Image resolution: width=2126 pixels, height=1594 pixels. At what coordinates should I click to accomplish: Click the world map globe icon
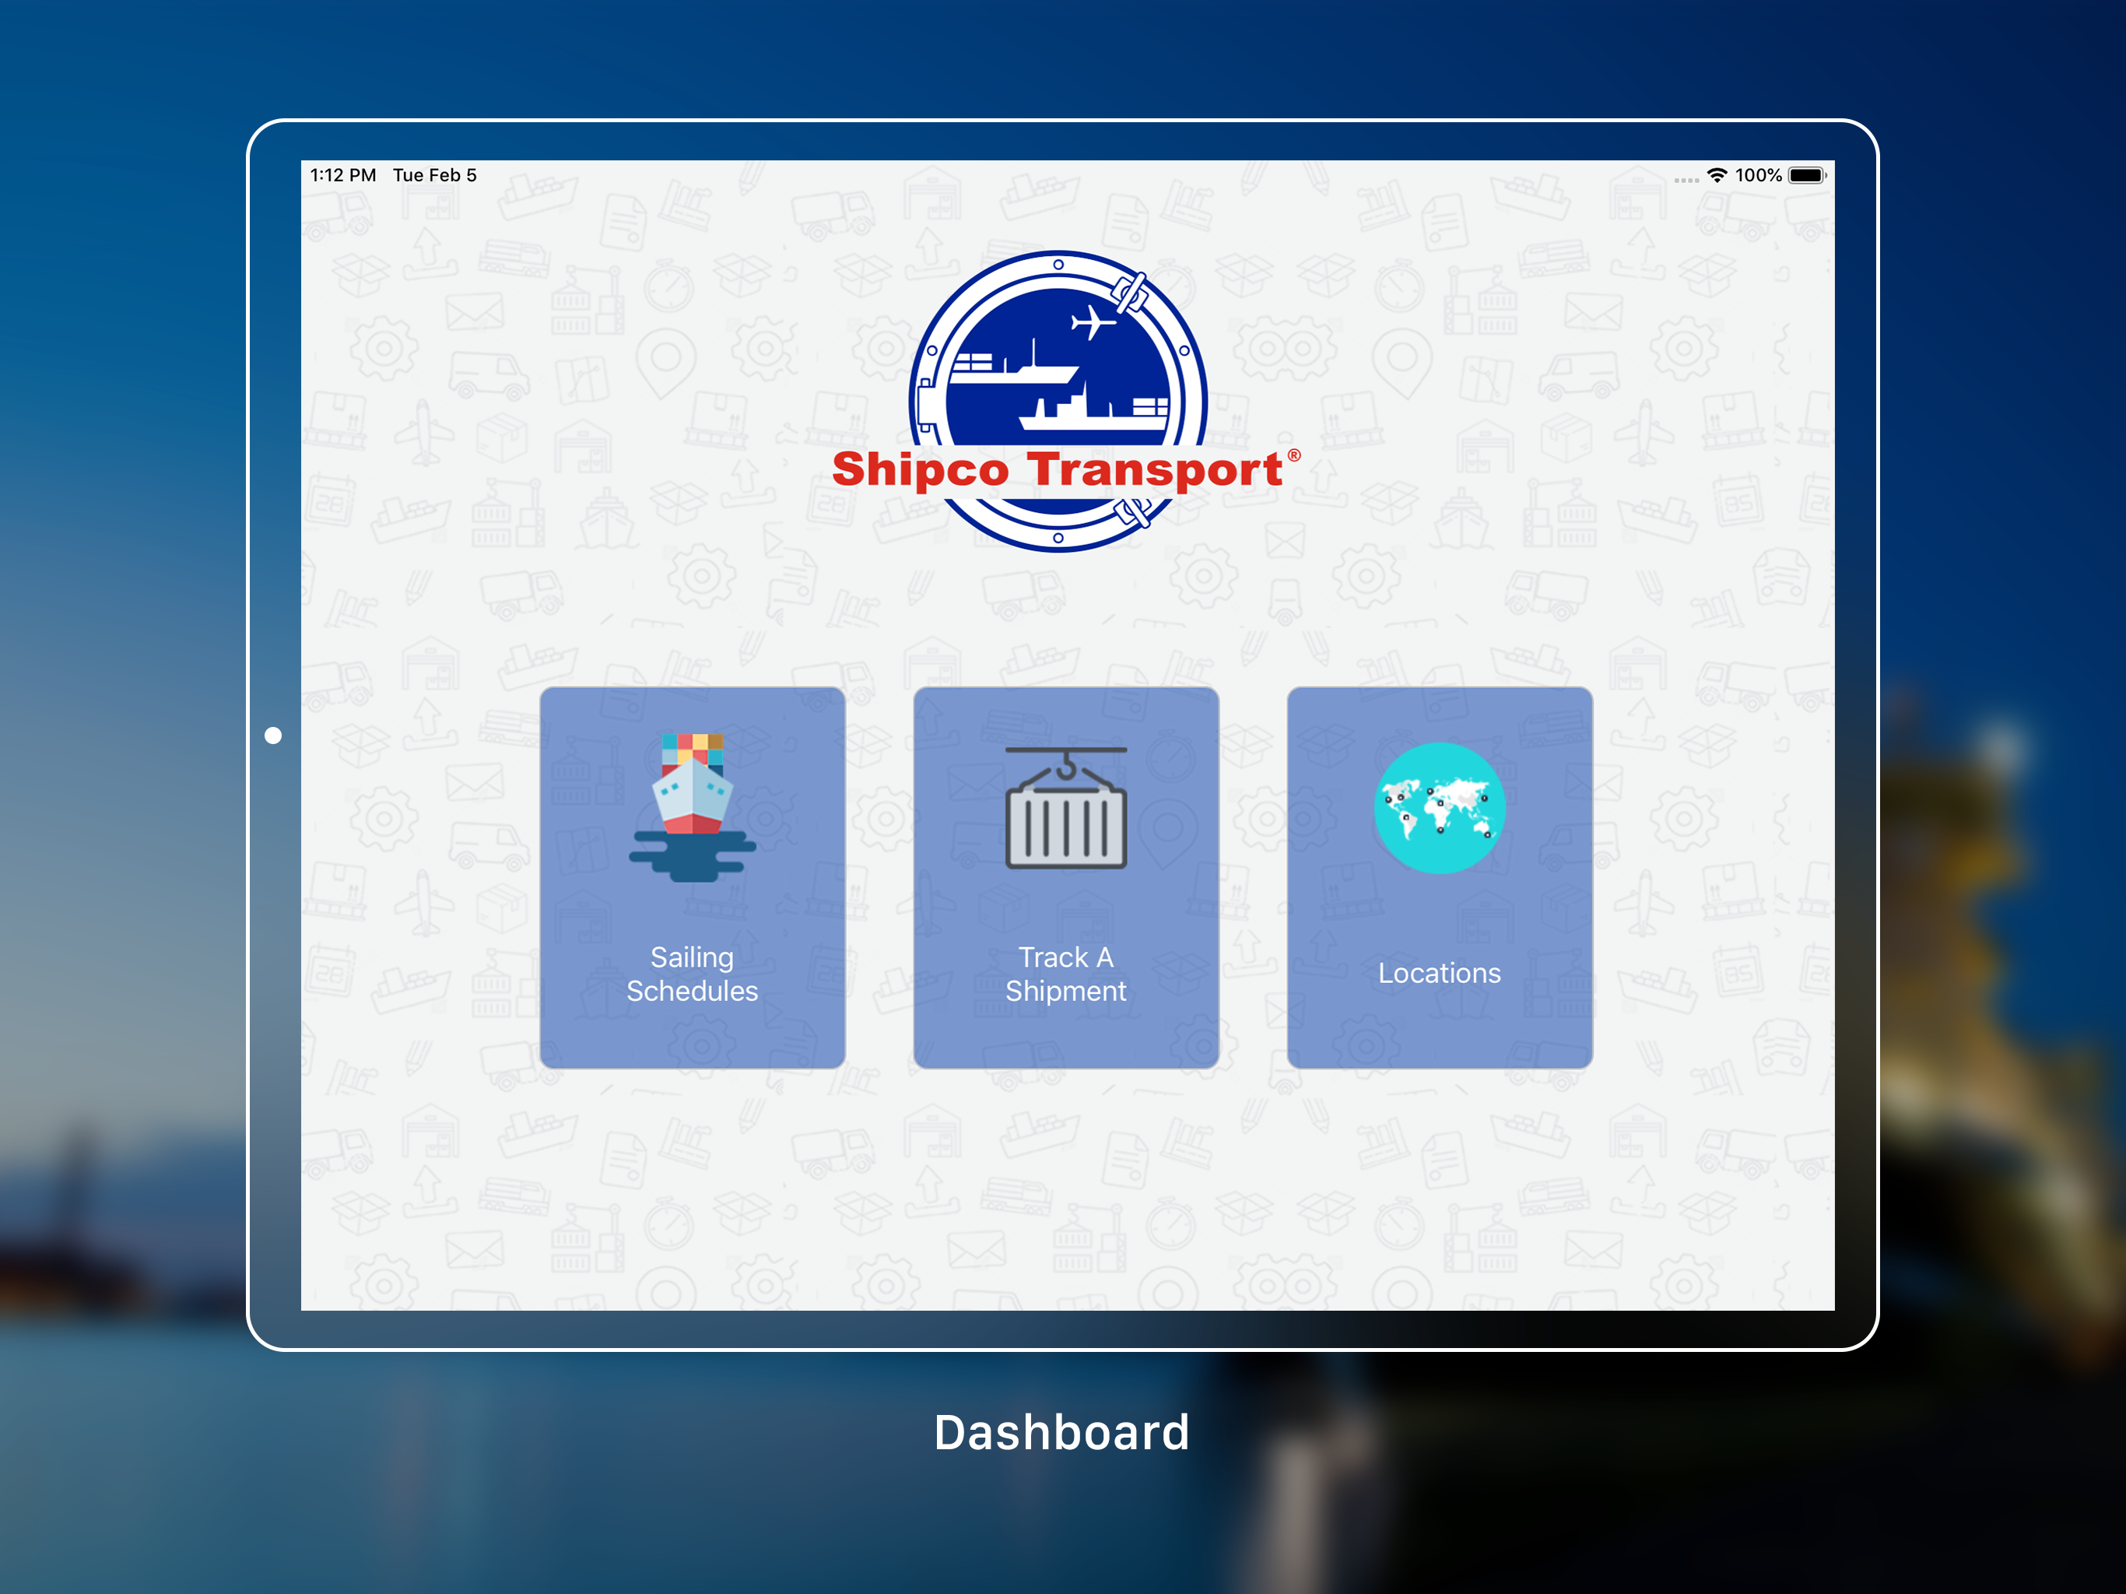1440,808
